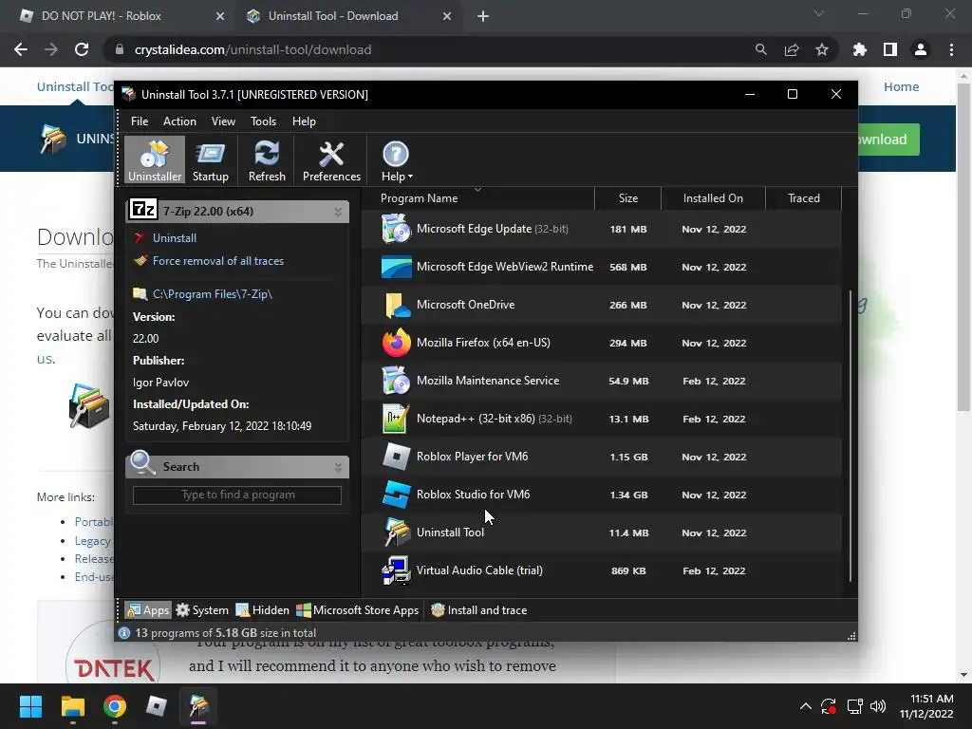
Task: Select Uninstall Tool entry icon
Action: tap(396, 533)
